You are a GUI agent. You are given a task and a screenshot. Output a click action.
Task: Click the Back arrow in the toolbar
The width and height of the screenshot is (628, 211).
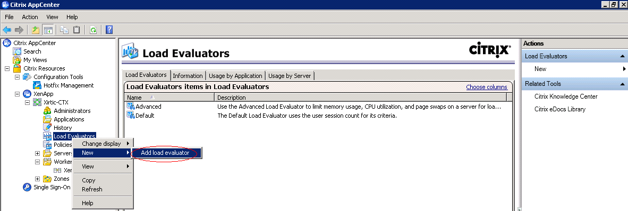7,30
